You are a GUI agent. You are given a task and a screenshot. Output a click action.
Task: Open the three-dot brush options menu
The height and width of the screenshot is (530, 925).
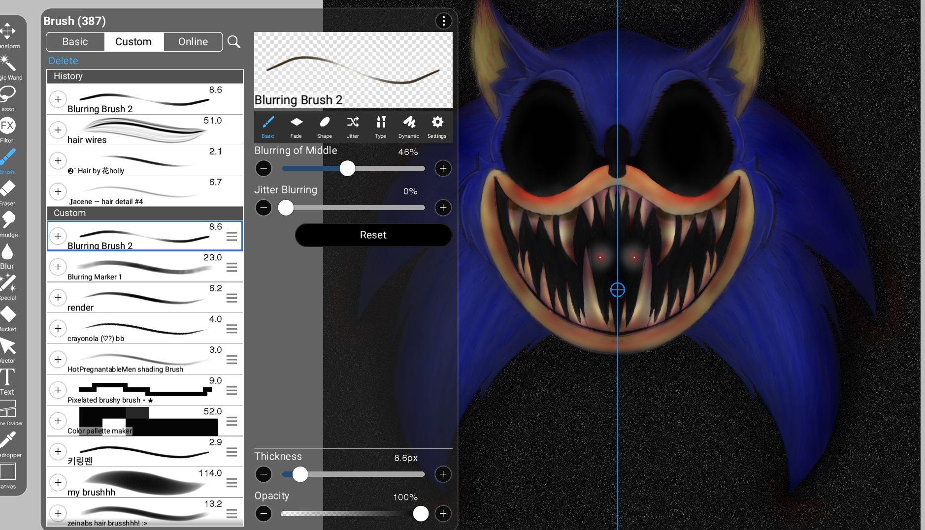coord(443,21)
